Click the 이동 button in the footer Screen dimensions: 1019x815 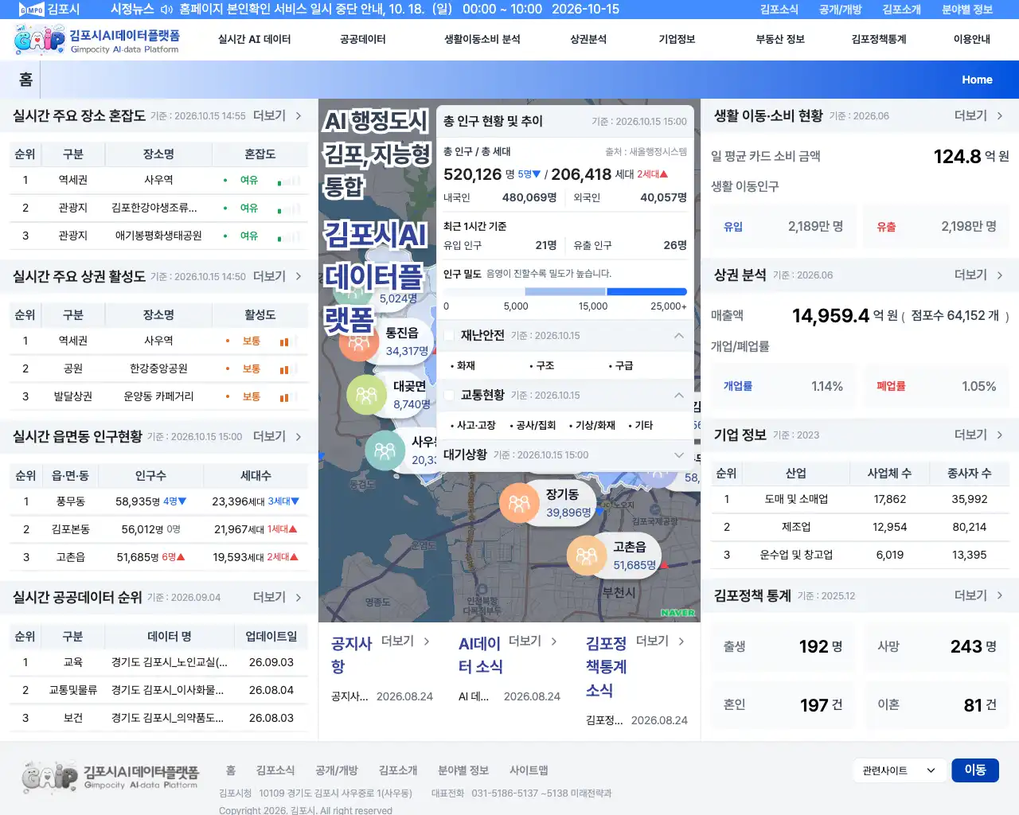tap(975, 770)
